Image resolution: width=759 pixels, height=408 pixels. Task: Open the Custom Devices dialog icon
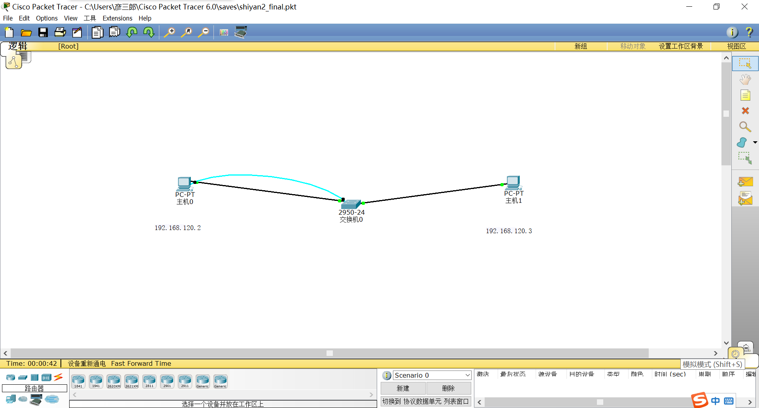(241, 32)
